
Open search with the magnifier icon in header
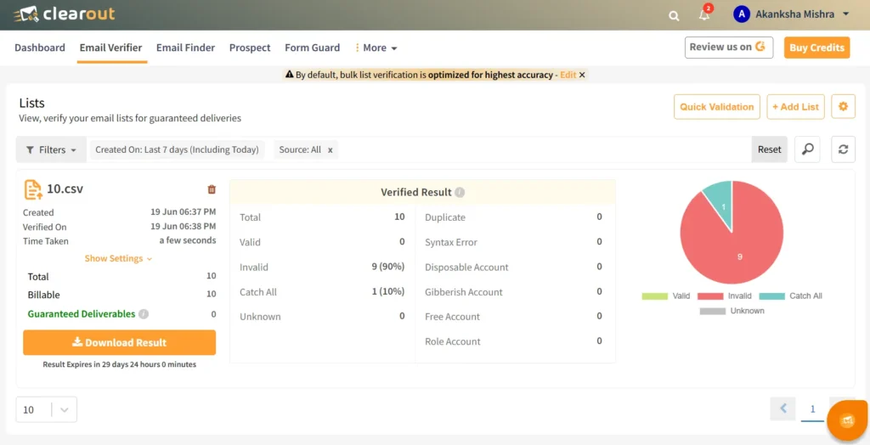[674, 16]
